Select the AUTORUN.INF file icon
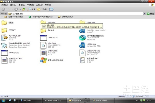The height and width of the screenshot is (103, 155). click(x=5, y=38)
